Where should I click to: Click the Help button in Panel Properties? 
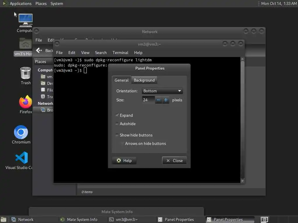(124, 161)
